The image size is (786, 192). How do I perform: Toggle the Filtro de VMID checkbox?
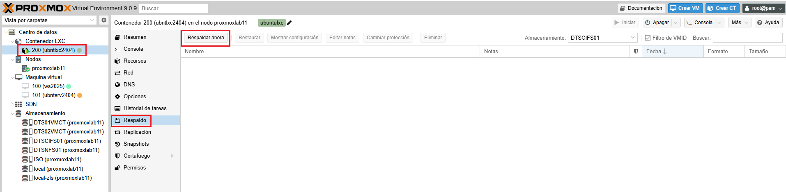[x=648, y=38]
